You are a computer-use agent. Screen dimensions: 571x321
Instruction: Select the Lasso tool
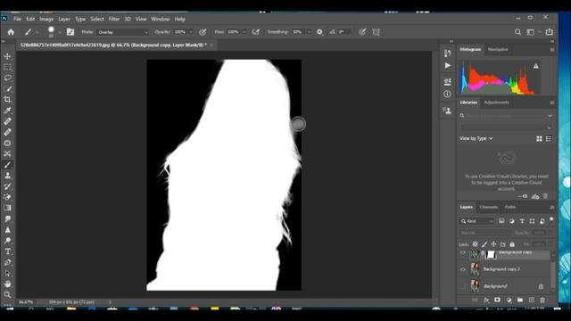[x=7, y=78]
